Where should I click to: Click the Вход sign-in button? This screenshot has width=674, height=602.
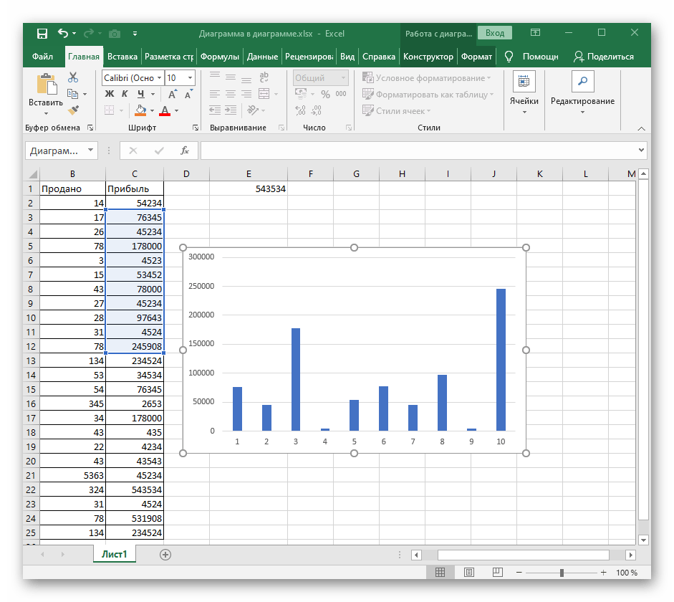point(495,33)
